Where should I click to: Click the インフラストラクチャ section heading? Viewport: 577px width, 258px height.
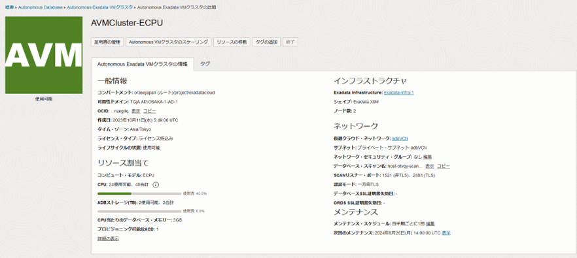[x=370, y=81]
